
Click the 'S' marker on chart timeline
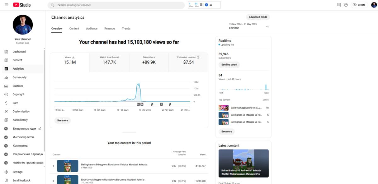coord(161,104)
